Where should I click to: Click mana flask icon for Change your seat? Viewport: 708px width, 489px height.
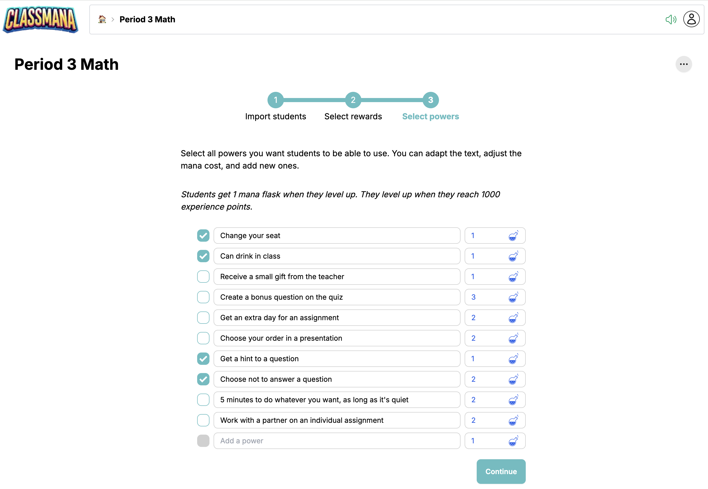(x=513, y=236)
